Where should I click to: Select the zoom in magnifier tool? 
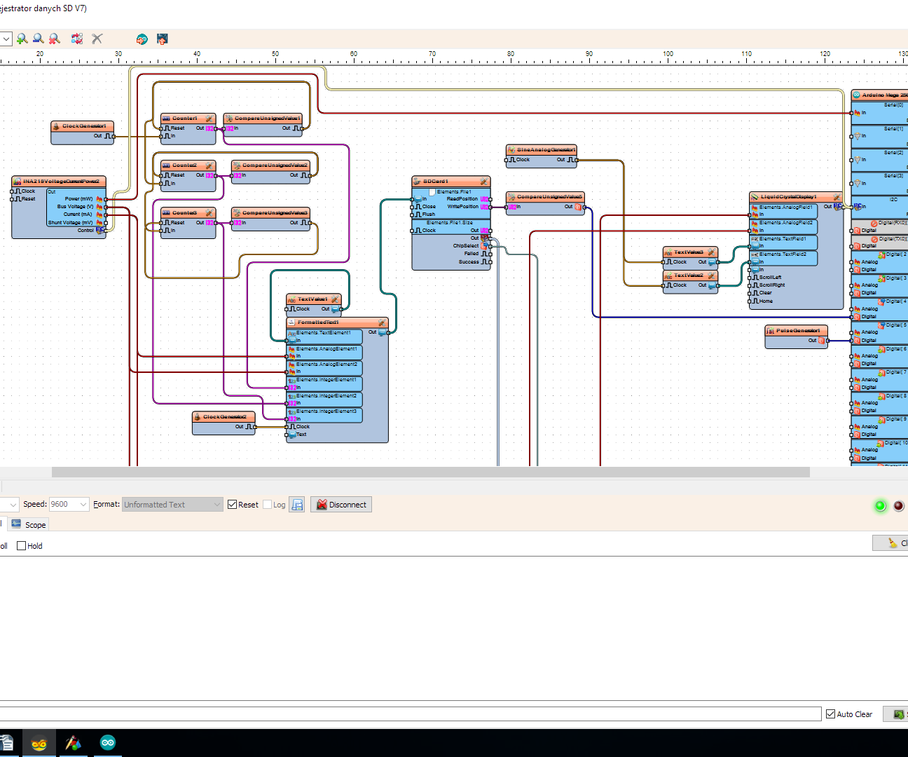tap(22, 39)
